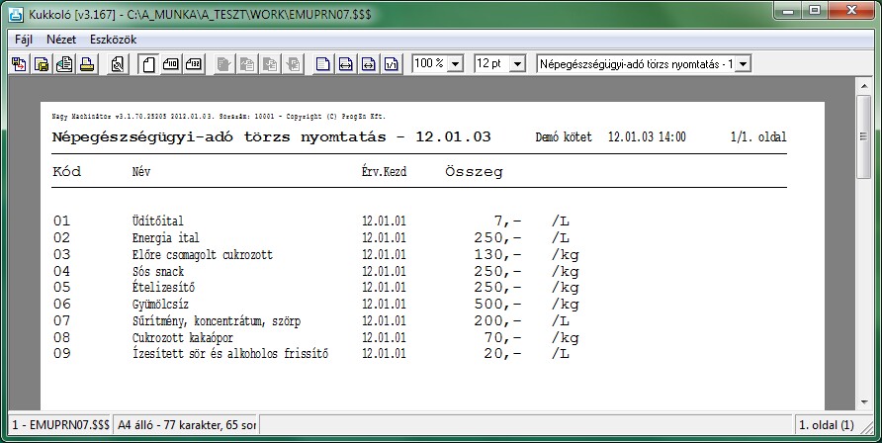Screen dimensions: 882x443
Task: Open the 12 pt font size dropdown arrow
Action: [x=517, y=64]
